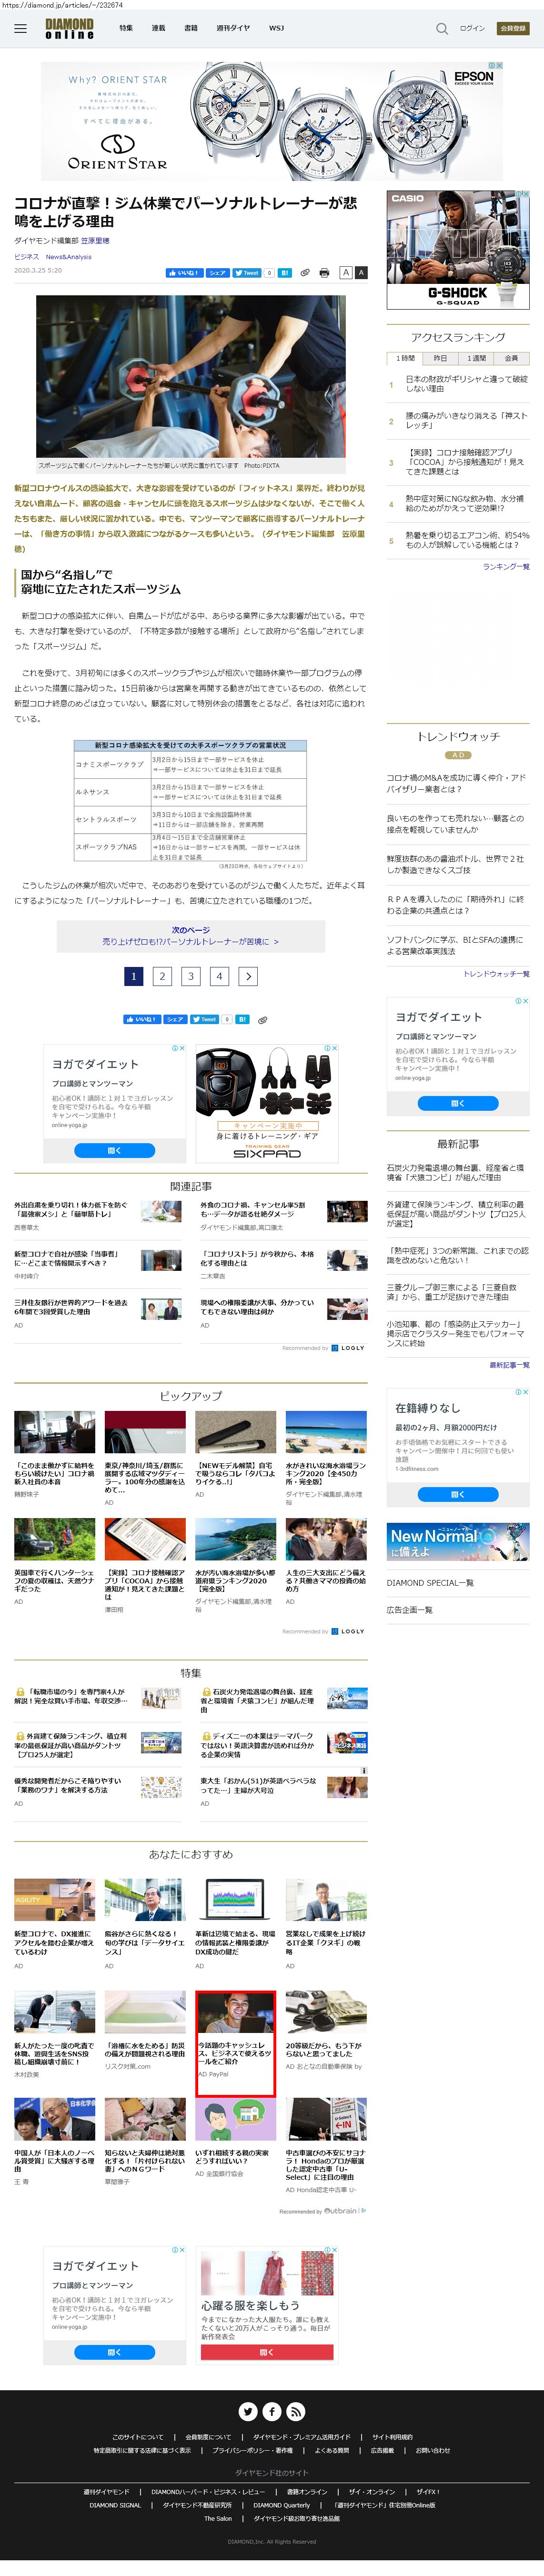The height and width of the screenshot is (2576, 544).
Task: Click the 会員登録 button
Action: (x=513, y=29)
